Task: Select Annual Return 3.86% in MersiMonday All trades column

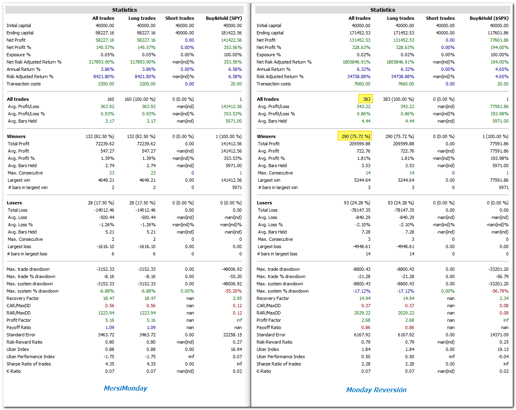Action: pos(107,69)
